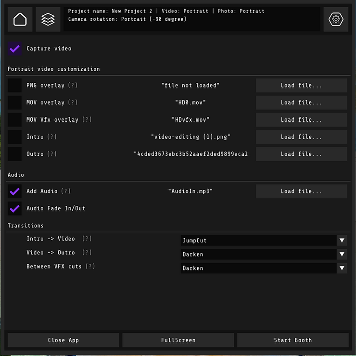Screen dimensions: 356x356
Task: Enable the PNG overlay checkbox
Action: [x=14, y=85]
